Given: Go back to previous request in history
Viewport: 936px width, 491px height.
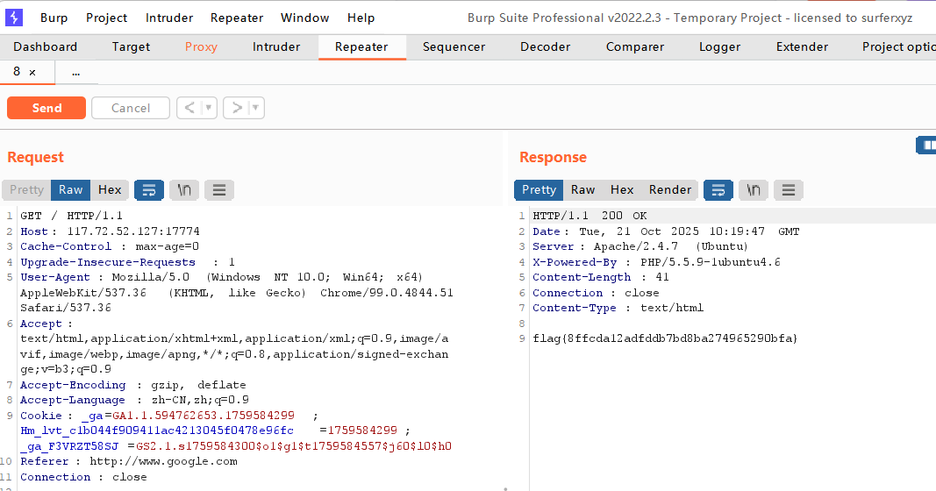Looking at the screenshot, I should [x=189, y=108].
